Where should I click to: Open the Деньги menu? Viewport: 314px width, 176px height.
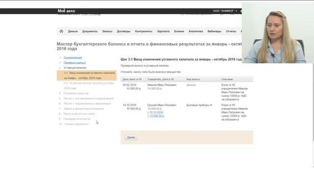[x=73, y=31]
